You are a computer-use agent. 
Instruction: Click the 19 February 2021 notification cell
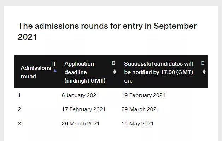pos(143,95)
